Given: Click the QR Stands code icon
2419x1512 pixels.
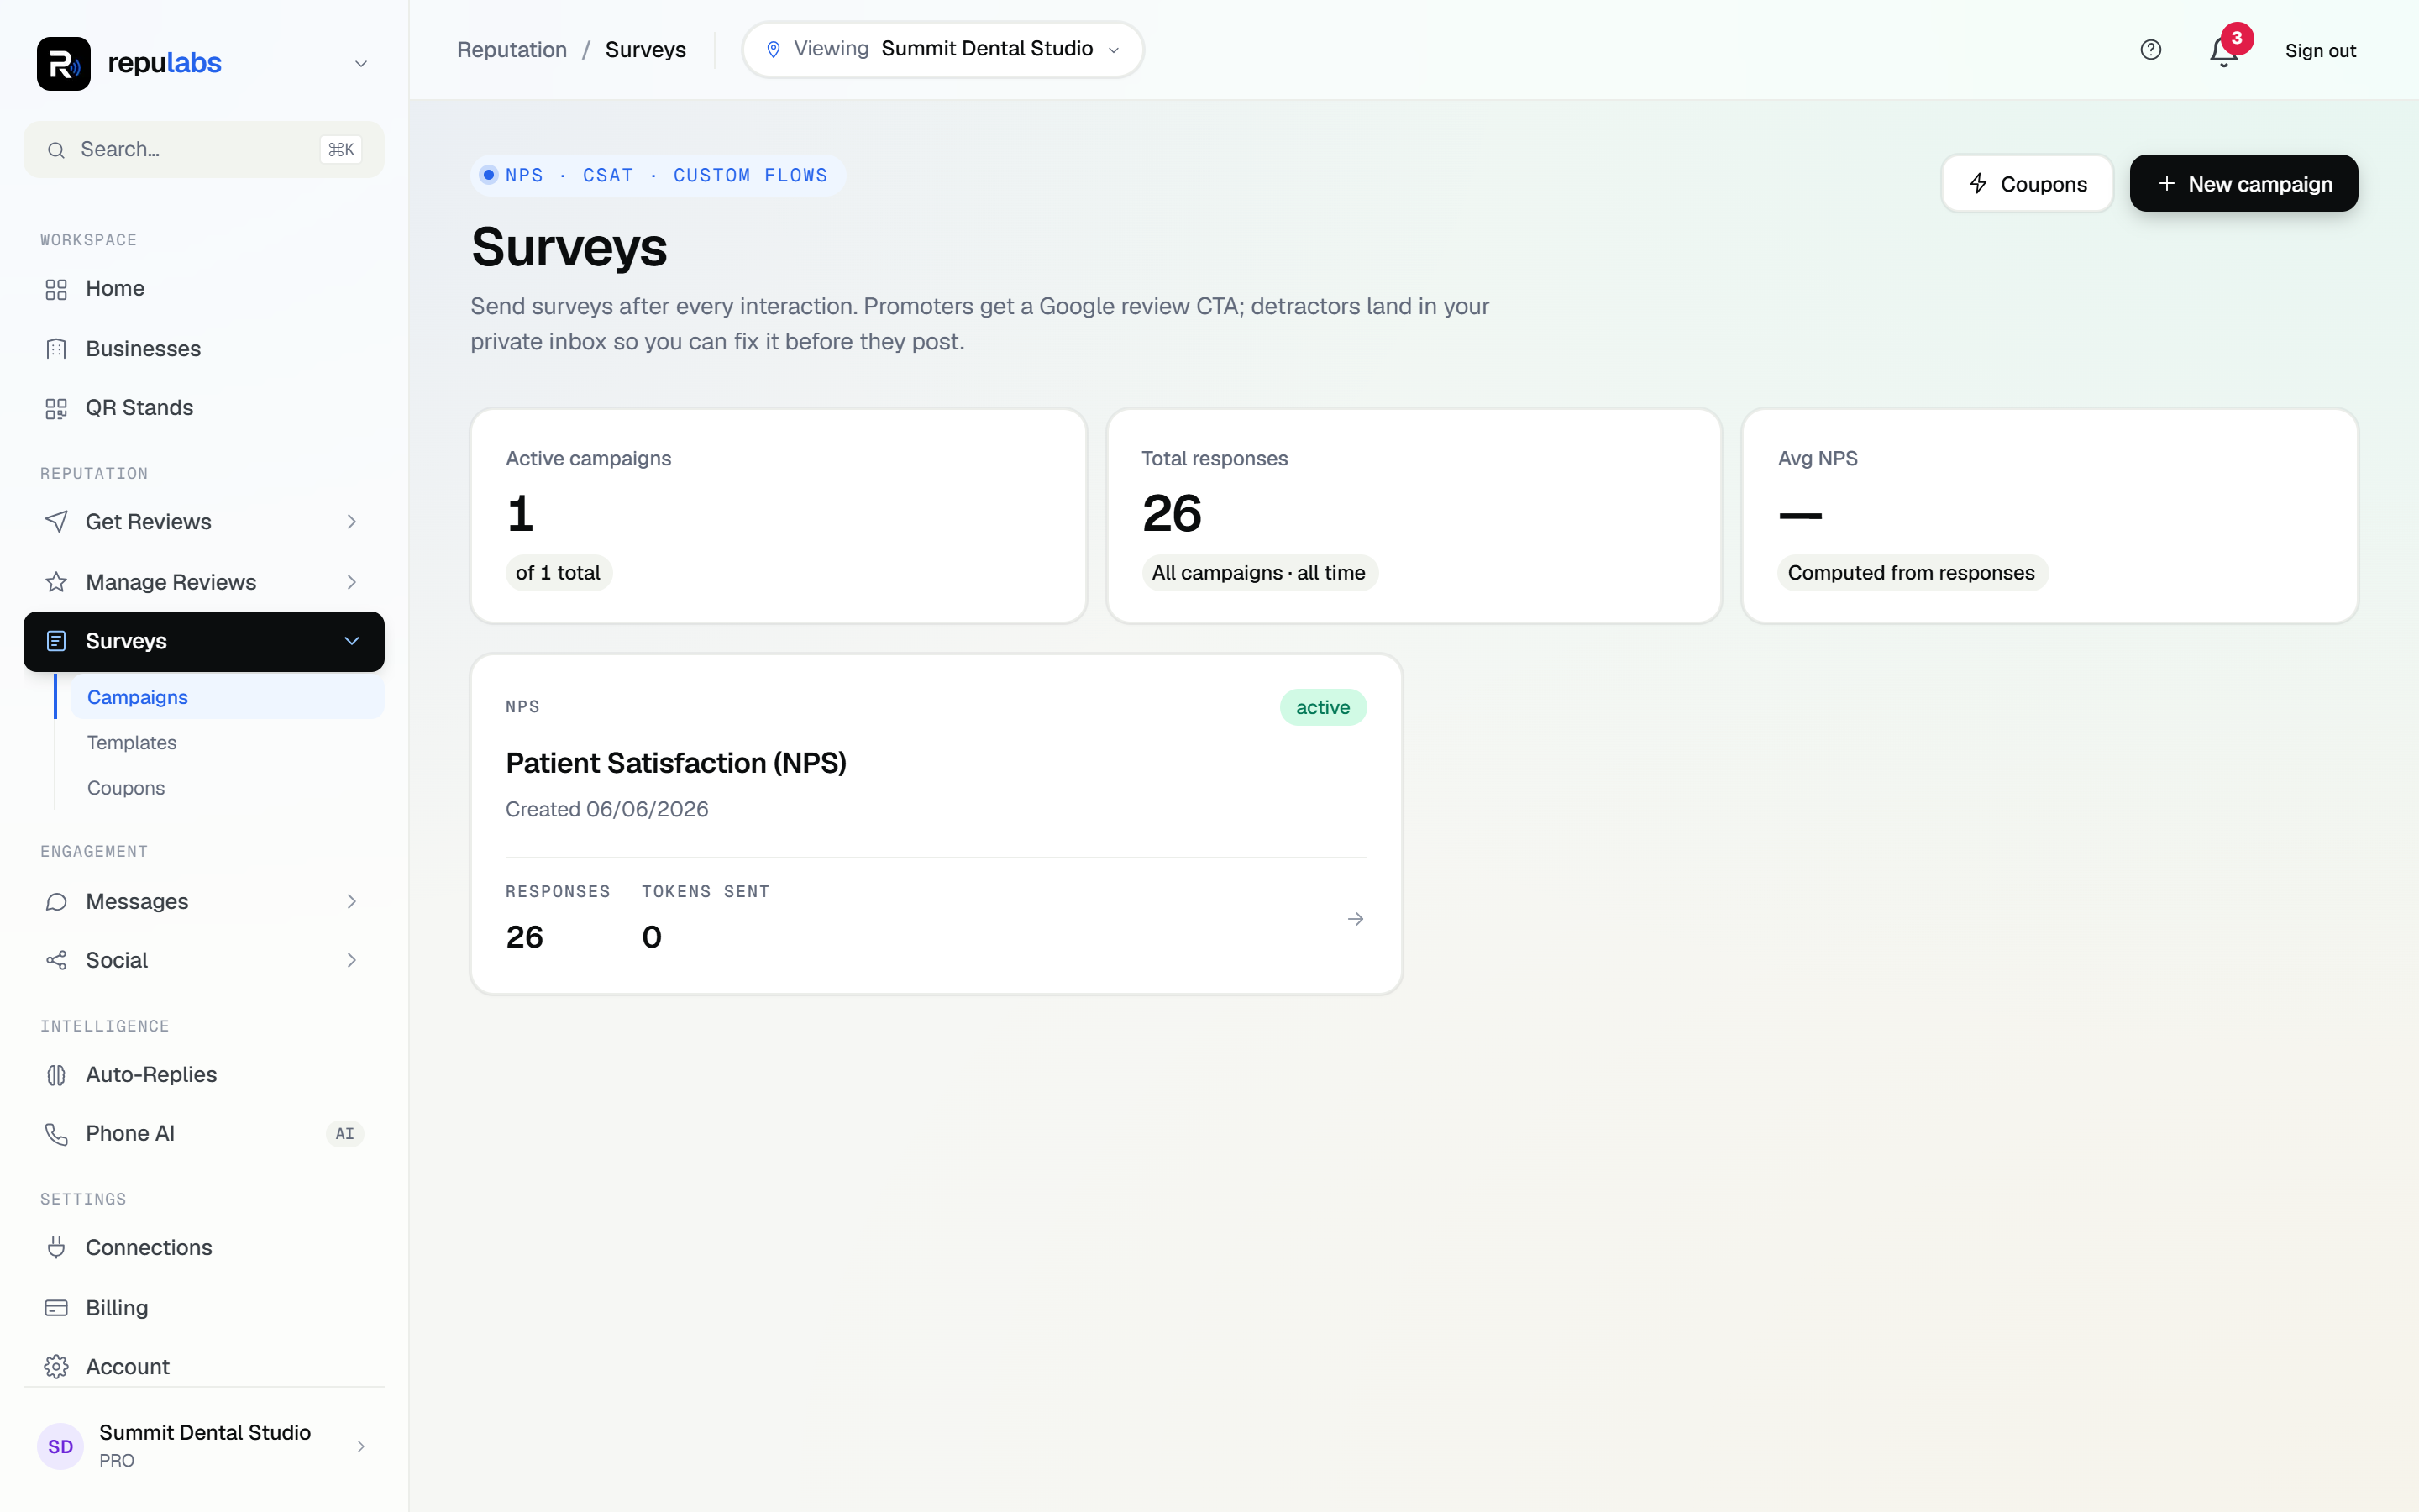Looking at the screenshot, I should click(x=56, y=408).
